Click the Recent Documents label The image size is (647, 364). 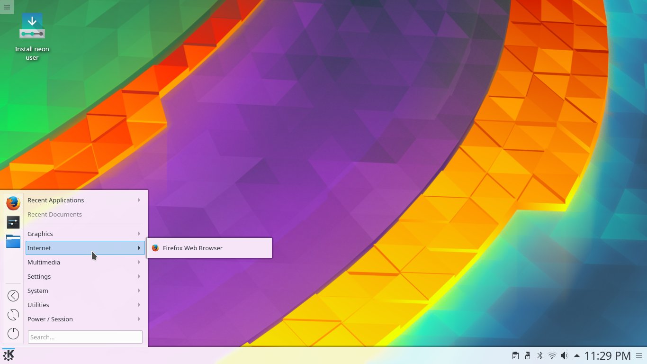[x=54, y=215]
